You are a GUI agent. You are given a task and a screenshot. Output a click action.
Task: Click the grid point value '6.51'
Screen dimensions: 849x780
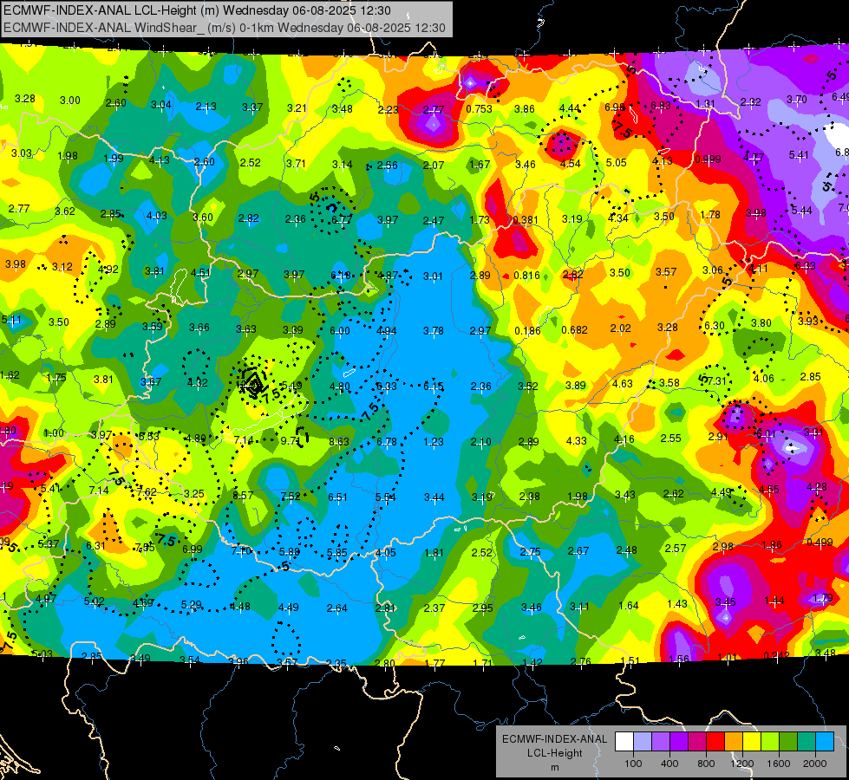pyautogui.click(x=338, y=497)
